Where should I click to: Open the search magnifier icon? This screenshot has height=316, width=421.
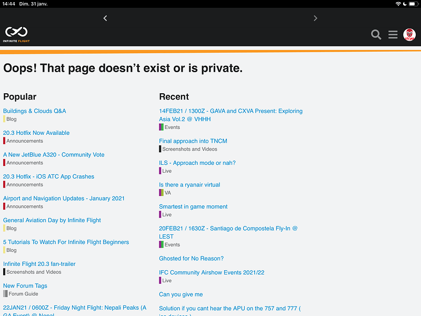pyautogui.click(x=376, y=34)
